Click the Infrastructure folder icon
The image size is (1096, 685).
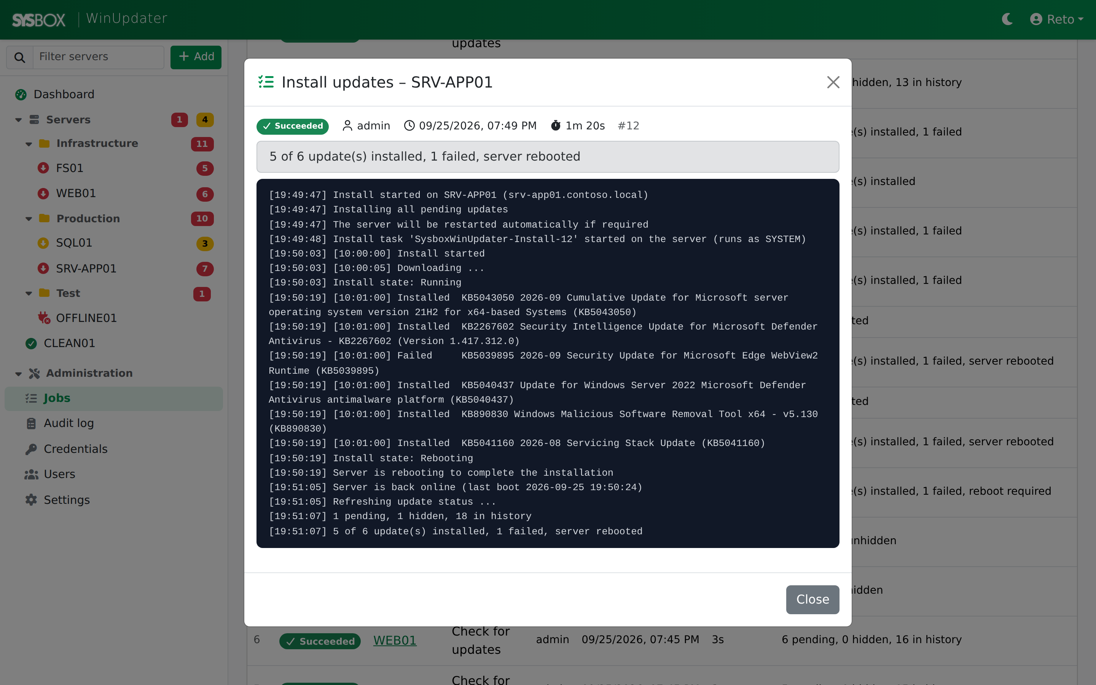click(45, 143)
